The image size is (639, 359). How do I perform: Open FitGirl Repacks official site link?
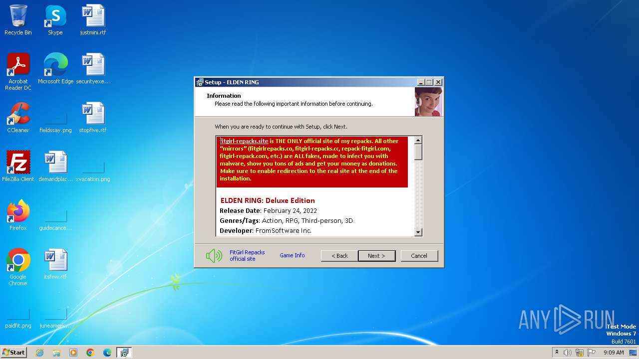click(247, 255)
